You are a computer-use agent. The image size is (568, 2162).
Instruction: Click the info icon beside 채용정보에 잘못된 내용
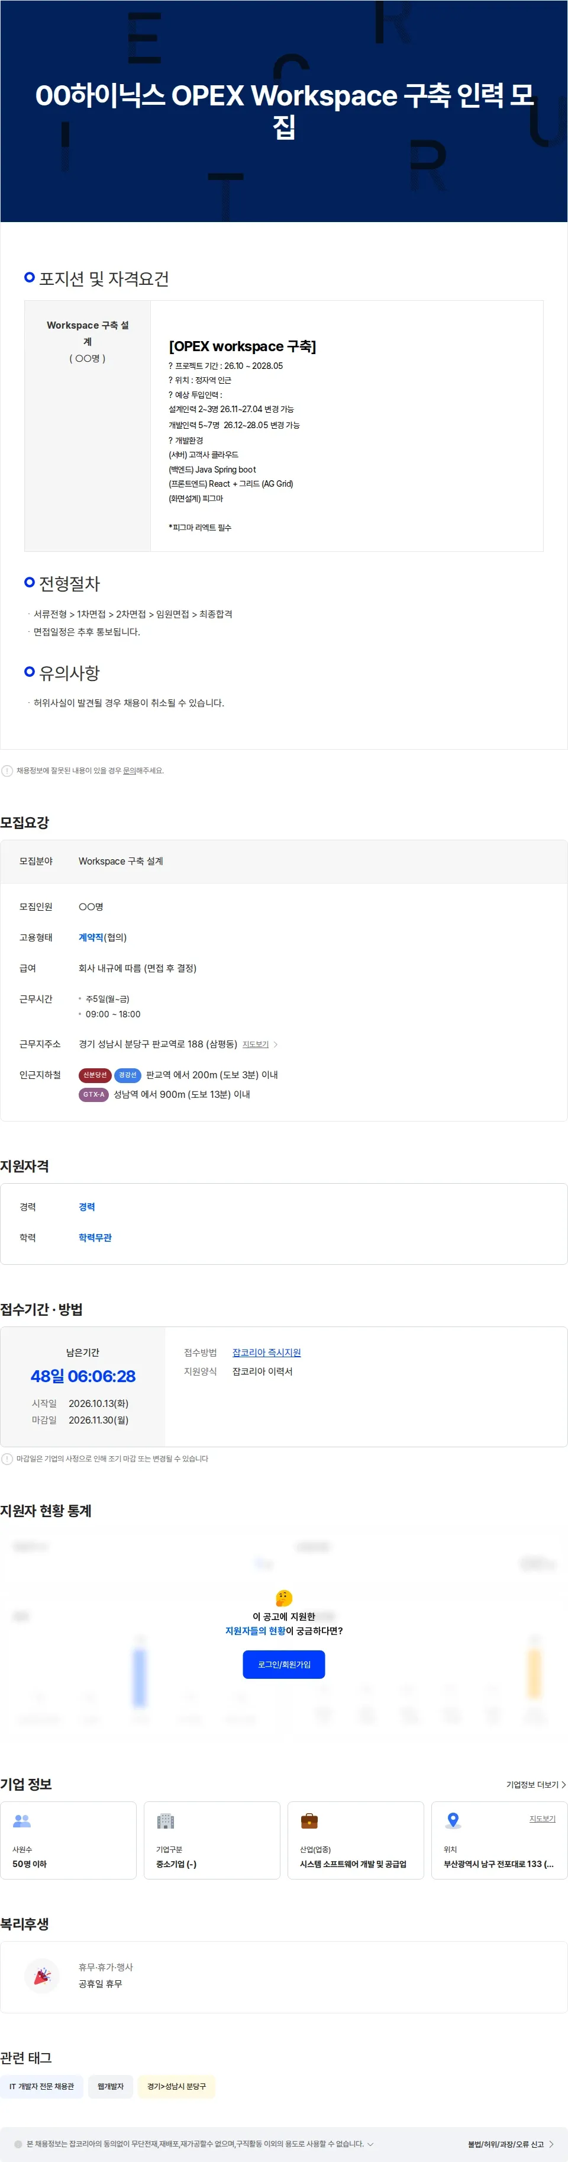(x=7, y=770)
